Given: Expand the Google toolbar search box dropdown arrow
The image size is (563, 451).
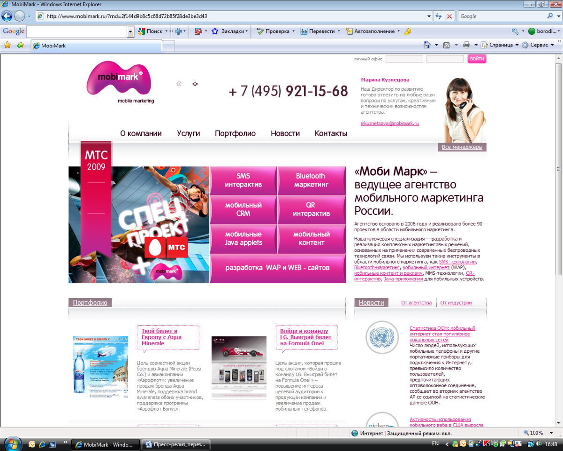Looking at the screenshot, I should (x=130, y=31).
